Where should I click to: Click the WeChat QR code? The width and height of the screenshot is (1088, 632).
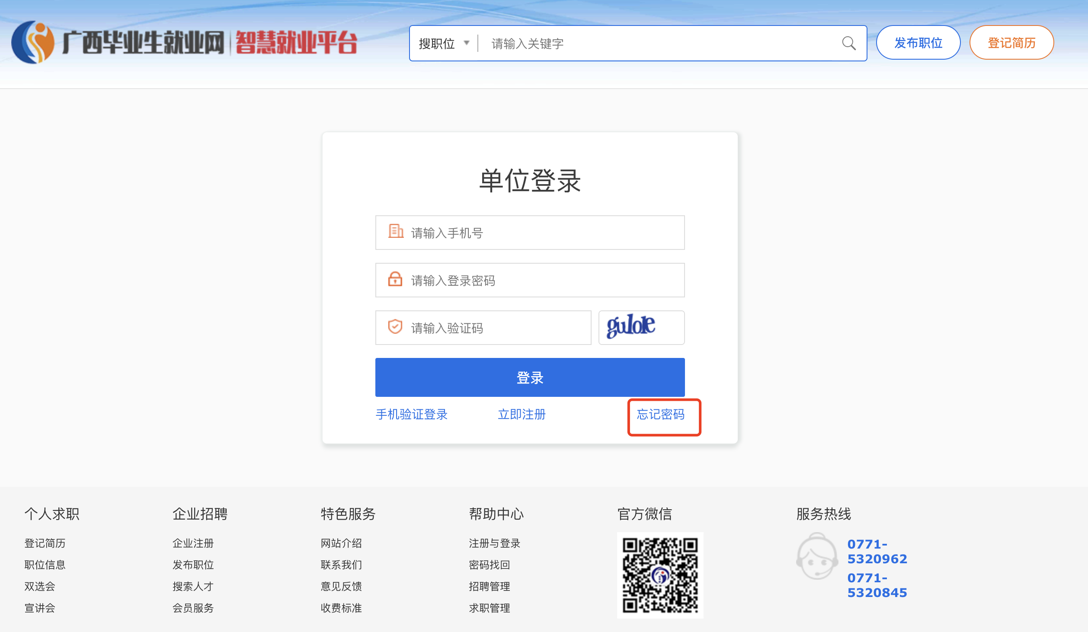click(660, 575)
